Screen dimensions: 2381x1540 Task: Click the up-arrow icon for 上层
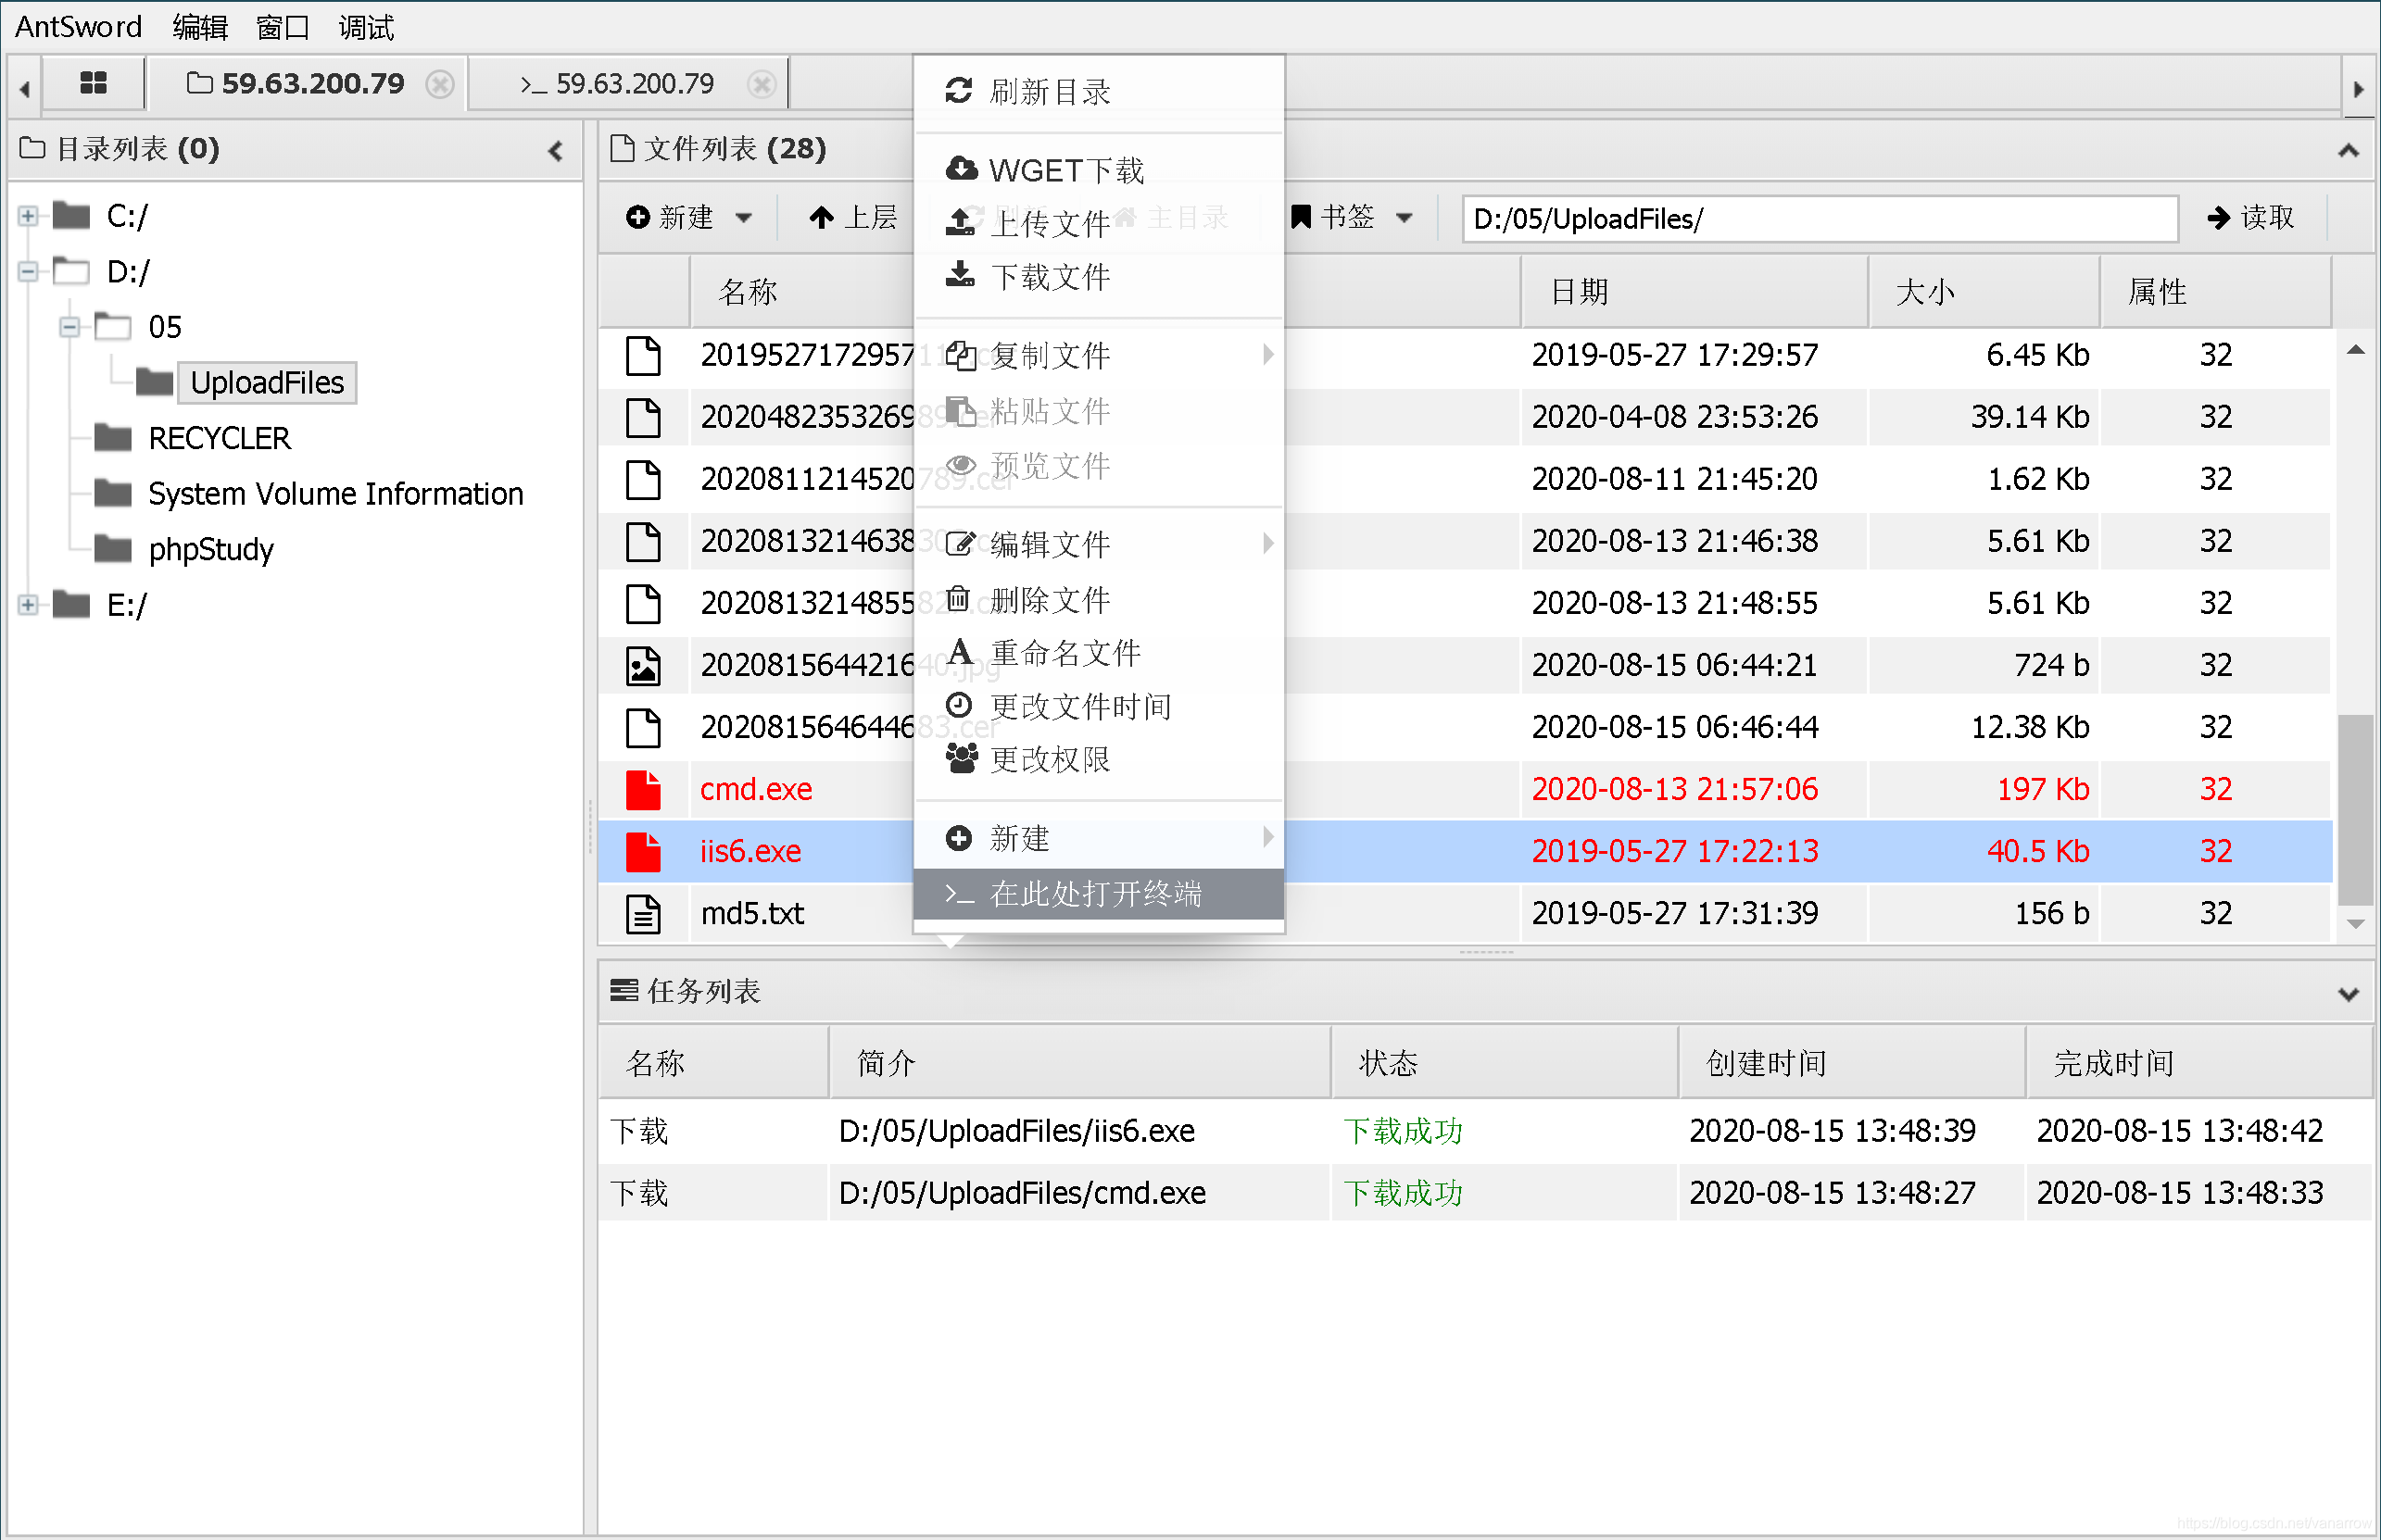pos(822,217)
